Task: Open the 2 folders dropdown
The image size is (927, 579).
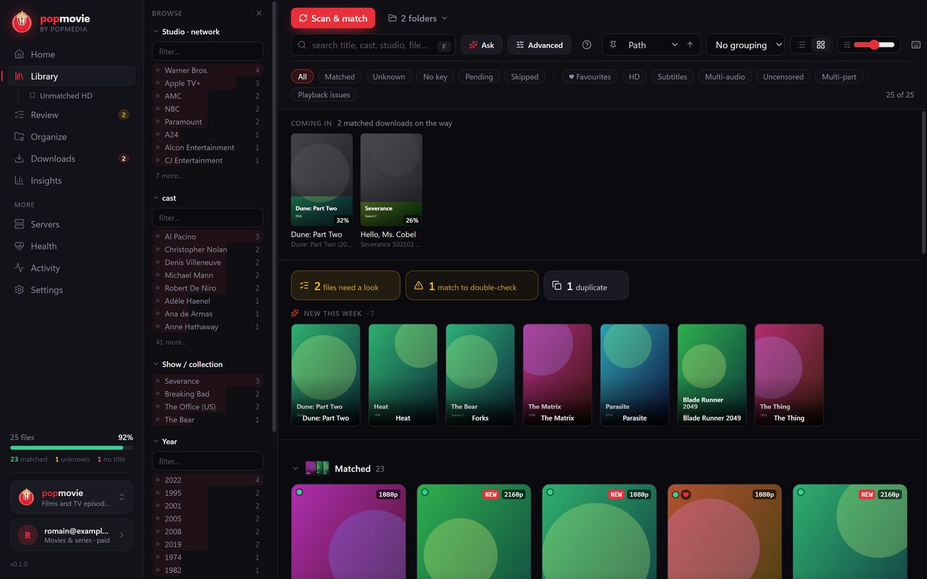Action: pyautogui.click(x=417, y=18)
